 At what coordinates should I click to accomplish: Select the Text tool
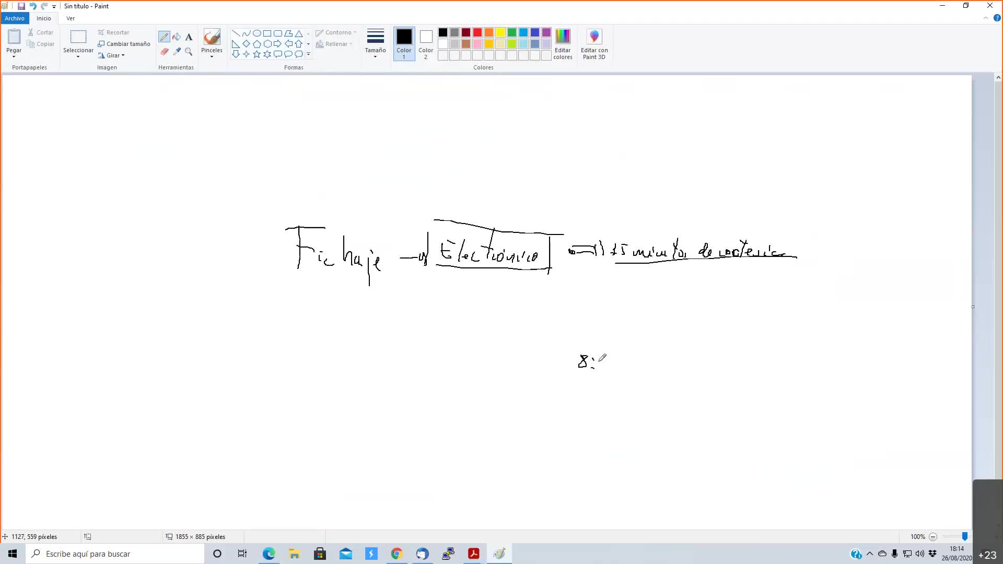tap(189, 37)
